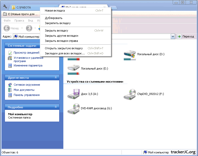This screenshot has height=156, width=198.
Task: Open the Панель управления link
Action: coord(27,95)
